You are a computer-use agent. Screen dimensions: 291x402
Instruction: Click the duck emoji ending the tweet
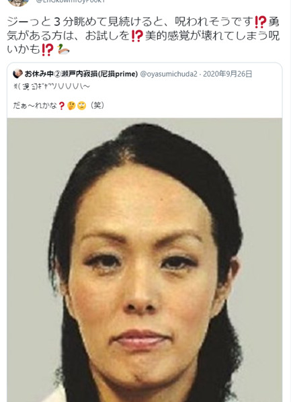tap(64, 49)
